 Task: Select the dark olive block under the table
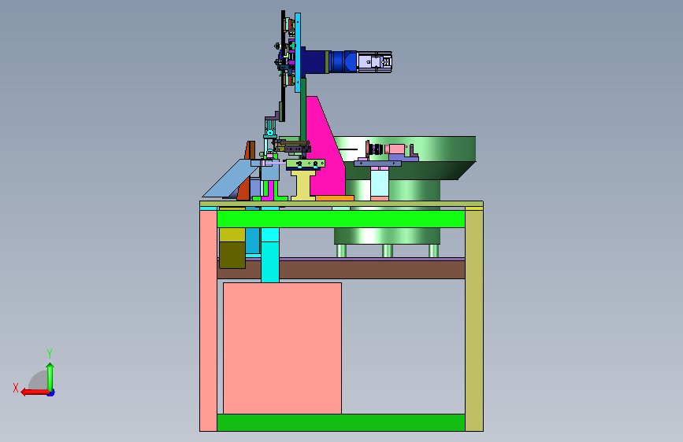click(232, 255)
